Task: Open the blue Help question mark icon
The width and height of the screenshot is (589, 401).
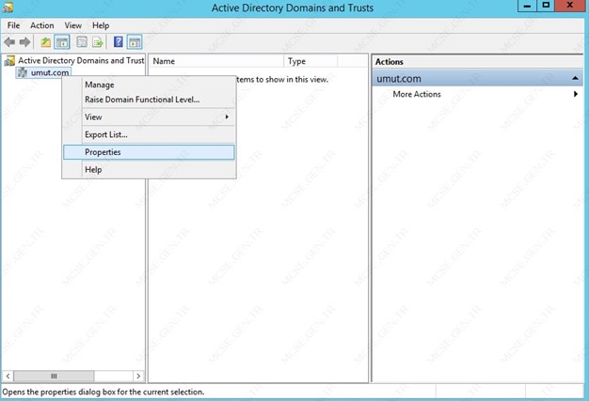Action: point(118,42)
